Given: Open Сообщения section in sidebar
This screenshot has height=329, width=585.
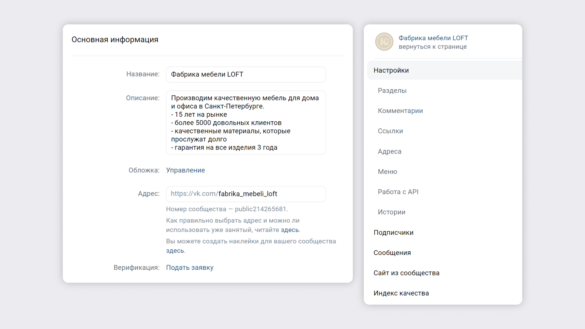Looking at the screenshot, I should (392, 253).
